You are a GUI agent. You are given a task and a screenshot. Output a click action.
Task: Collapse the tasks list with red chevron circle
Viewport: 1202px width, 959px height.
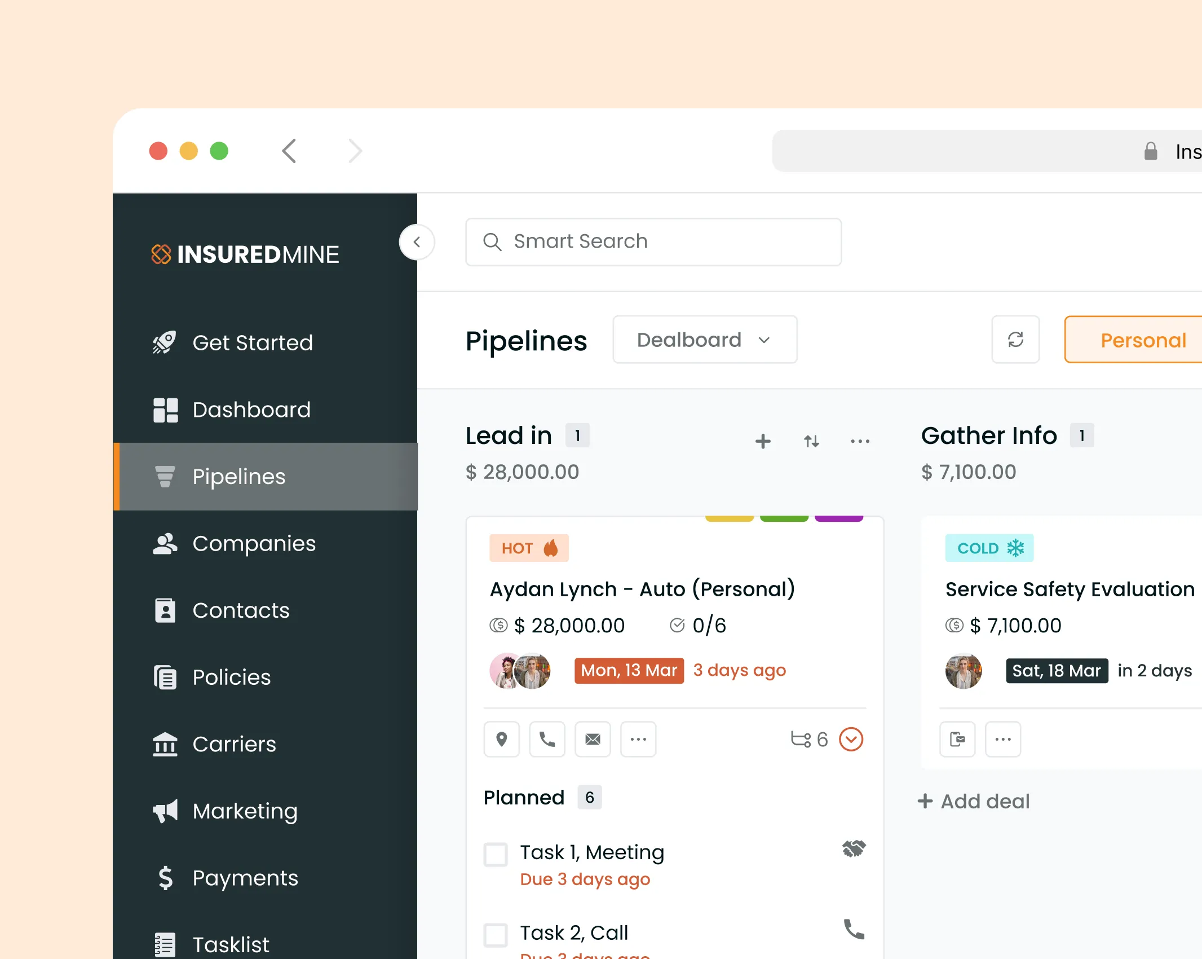851,739
